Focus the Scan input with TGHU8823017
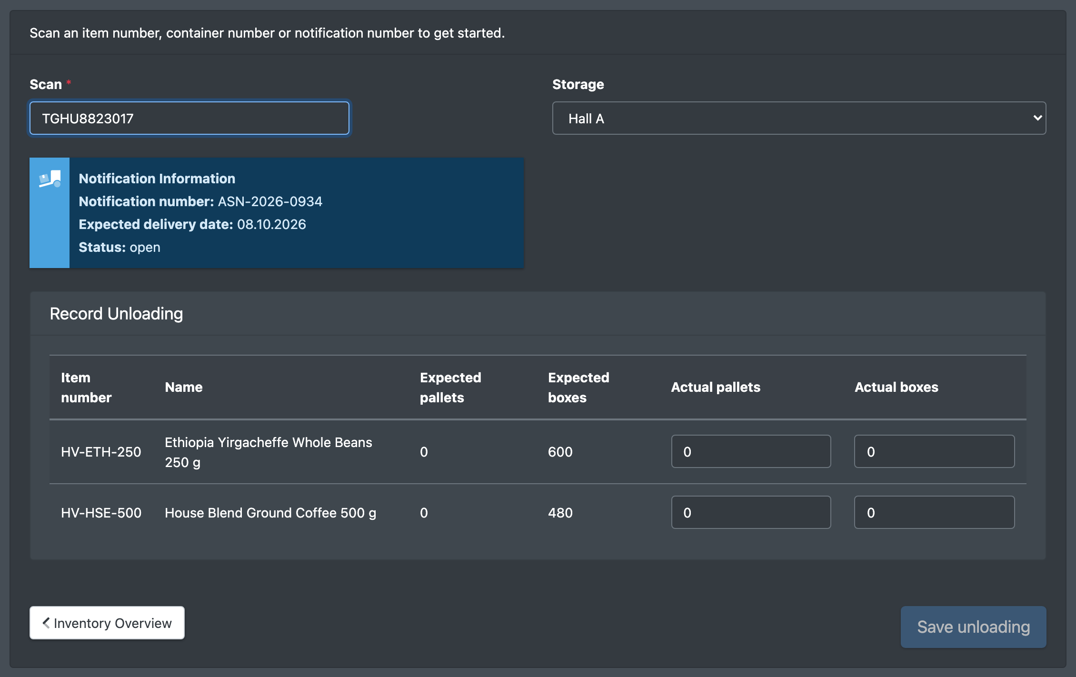Image resolution: width=1076 pixels, height=677 pixels. [x=189, y=118]
